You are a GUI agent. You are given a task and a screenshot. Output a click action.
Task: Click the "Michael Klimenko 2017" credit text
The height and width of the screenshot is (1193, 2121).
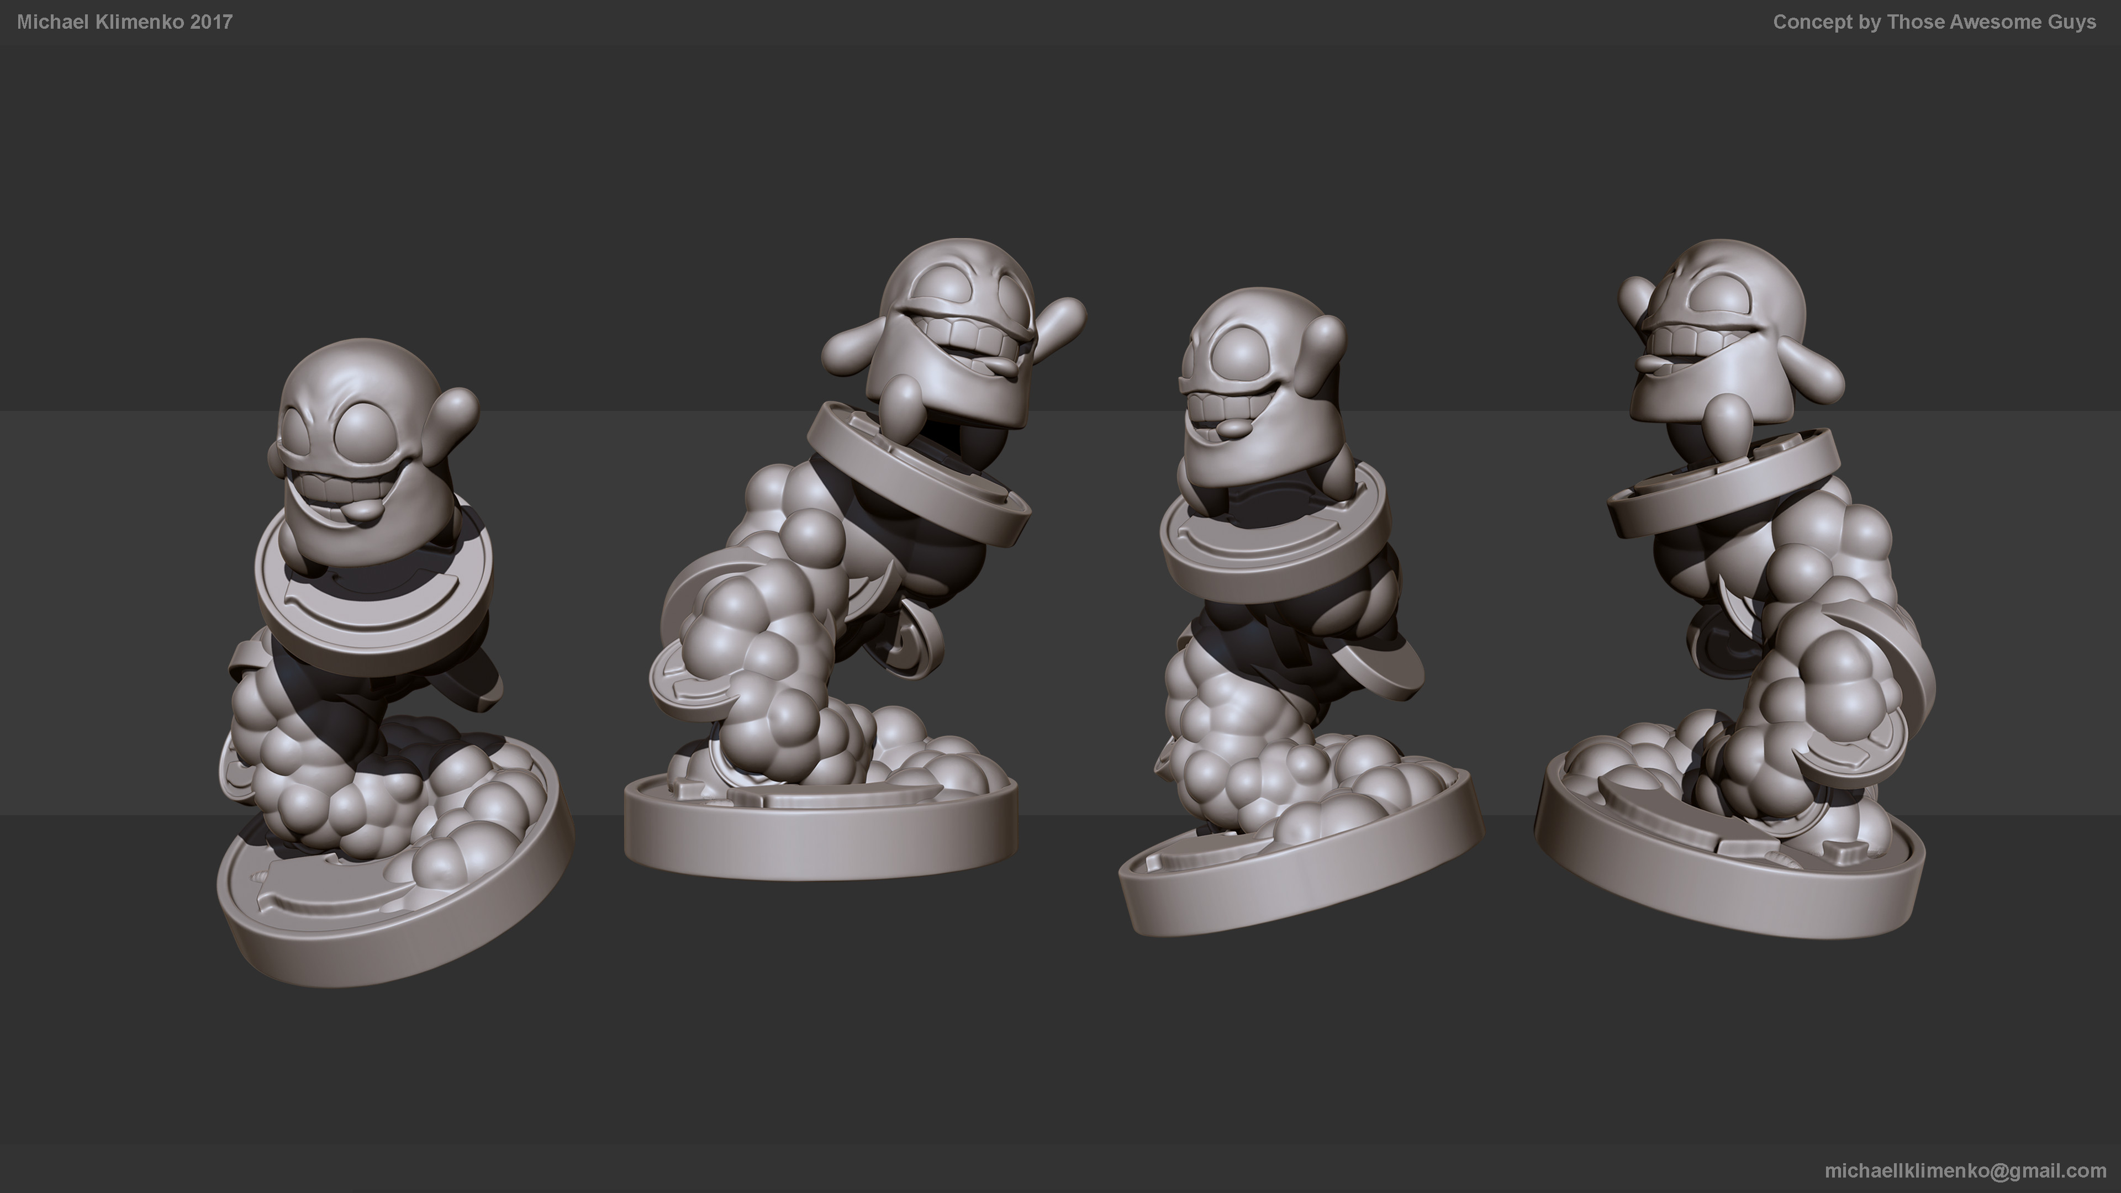[124, 22]
